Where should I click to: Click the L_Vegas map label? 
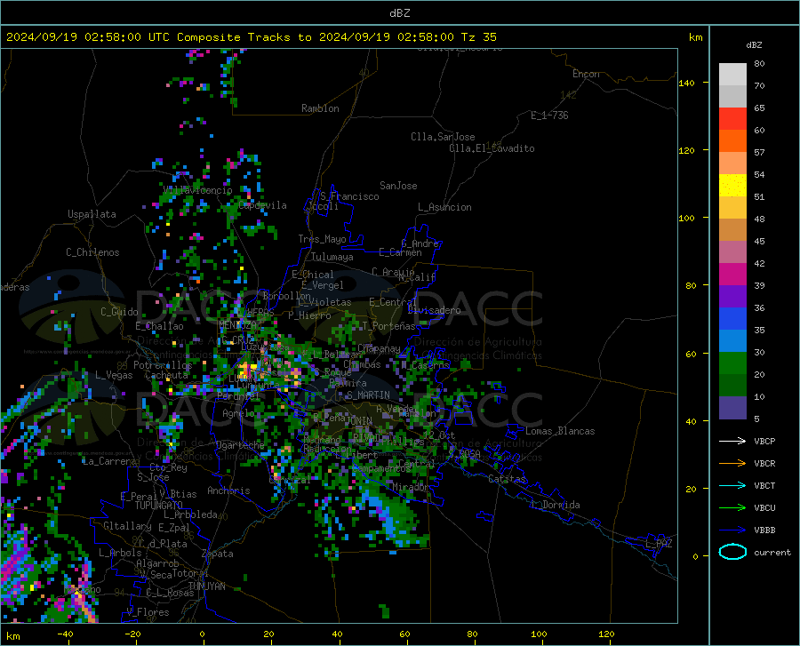[114, 375]
